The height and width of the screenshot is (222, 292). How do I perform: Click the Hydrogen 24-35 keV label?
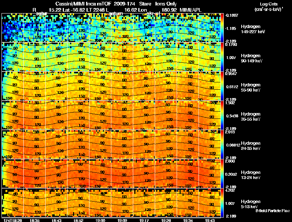pos(251,146)
